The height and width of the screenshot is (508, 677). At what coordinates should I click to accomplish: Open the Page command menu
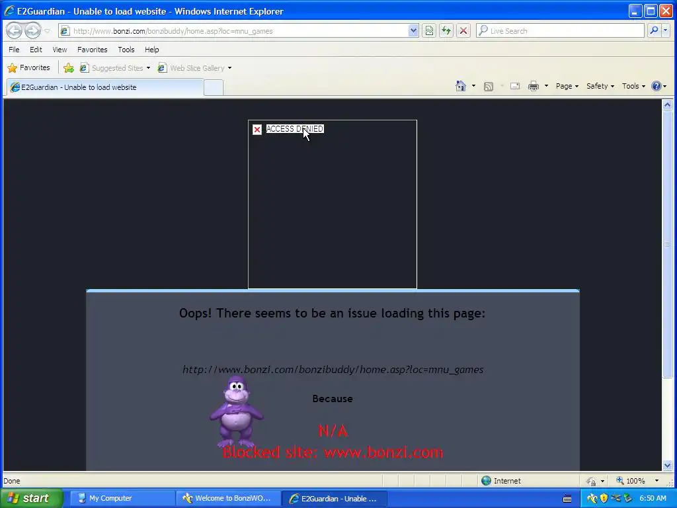(x=567, y=86)
